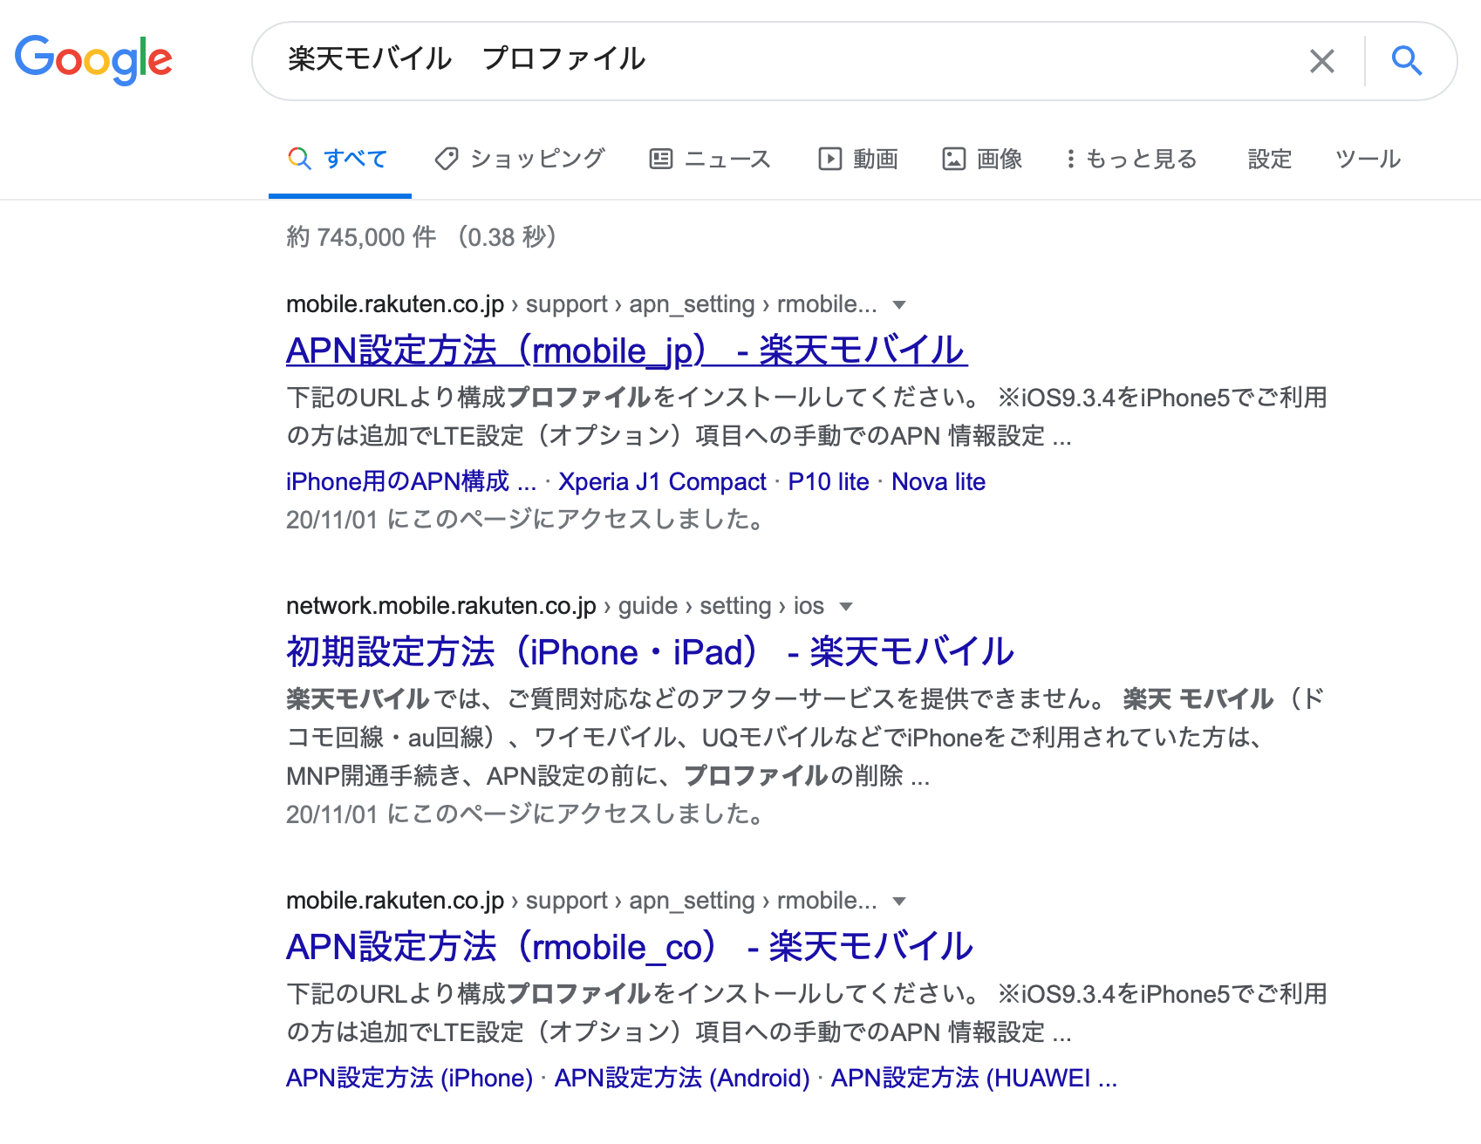Click the first mobile.rakuten.co.jp breadcrumb URL
The width and height of the screenshot is (1481, 1144).
click(x=582, y=304)
